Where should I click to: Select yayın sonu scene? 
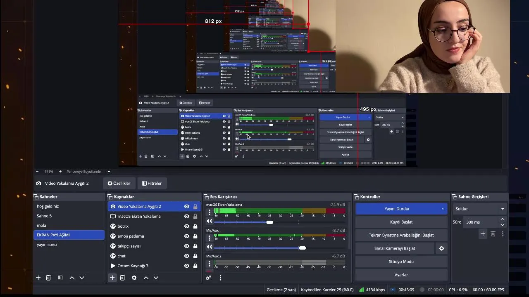(69, 245)
